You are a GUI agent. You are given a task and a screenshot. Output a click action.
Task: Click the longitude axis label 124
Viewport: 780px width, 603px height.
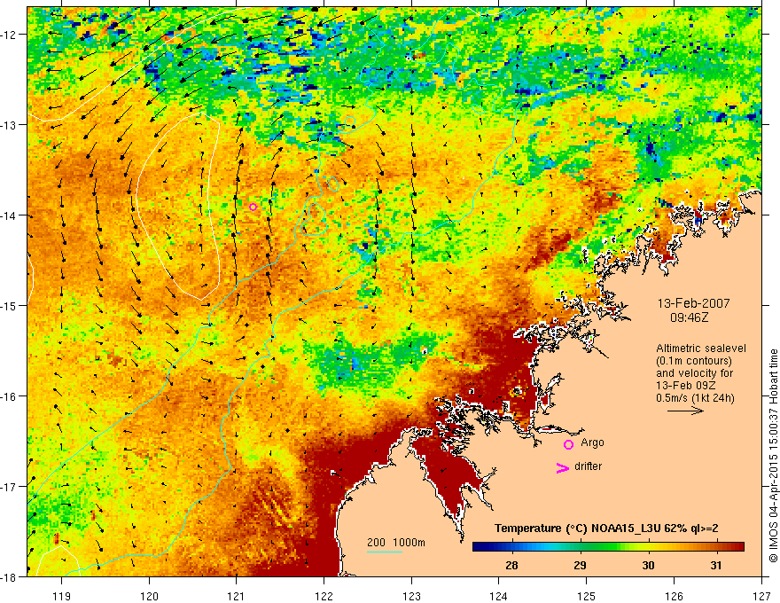[x=499, y=596]
